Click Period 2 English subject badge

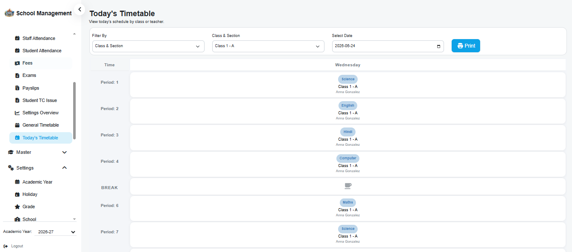pos(348,105)
